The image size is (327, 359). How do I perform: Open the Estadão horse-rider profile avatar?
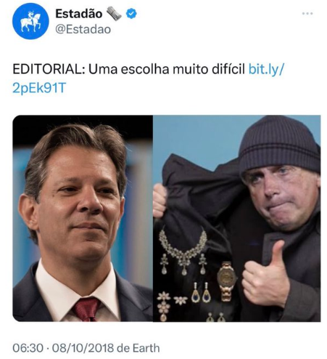pyautogui.click(x=30, y=21)
